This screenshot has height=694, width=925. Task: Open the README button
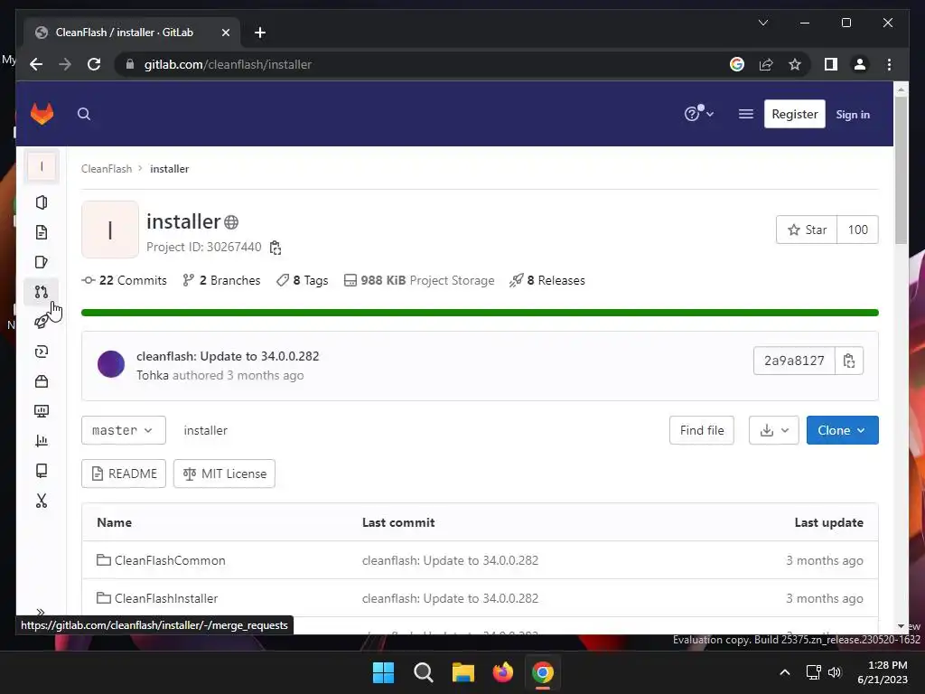123,474
